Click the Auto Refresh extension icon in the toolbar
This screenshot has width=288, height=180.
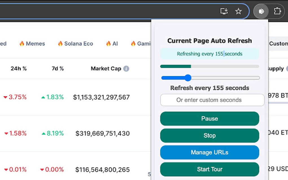(x=260, y=11)
